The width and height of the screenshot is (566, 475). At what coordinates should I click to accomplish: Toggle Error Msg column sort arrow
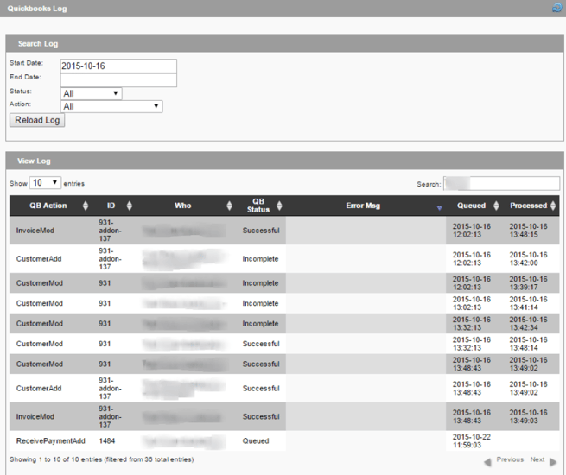tap(439, 207)
